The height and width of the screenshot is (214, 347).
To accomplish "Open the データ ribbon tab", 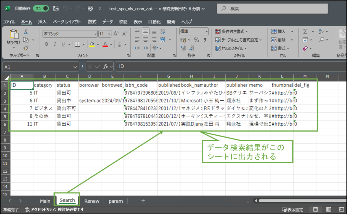I will [108, 22].
